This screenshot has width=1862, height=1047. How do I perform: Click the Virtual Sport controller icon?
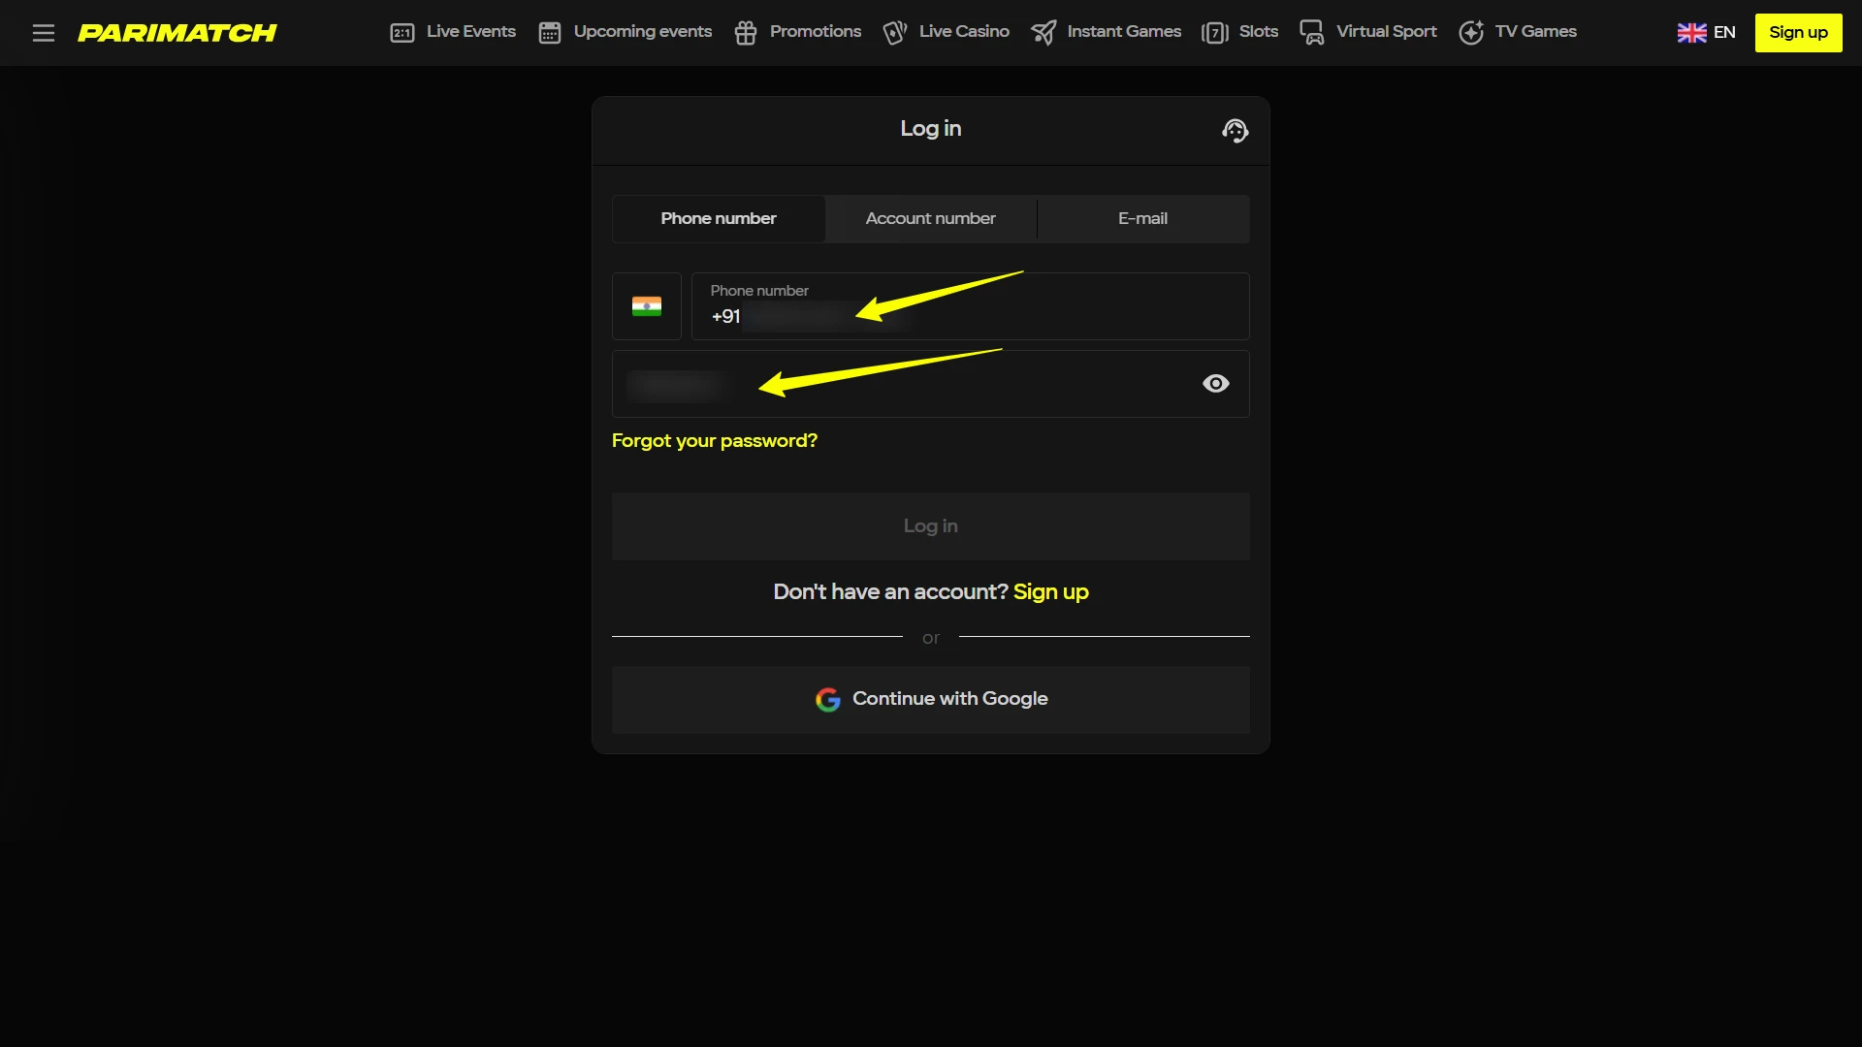pyautogui.click(x=1311, y=33)
